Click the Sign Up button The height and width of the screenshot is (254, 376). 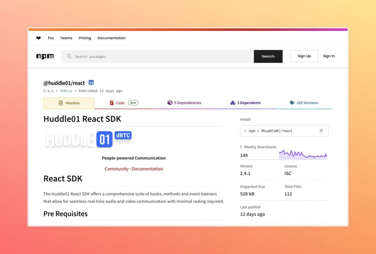pos(304,56)
